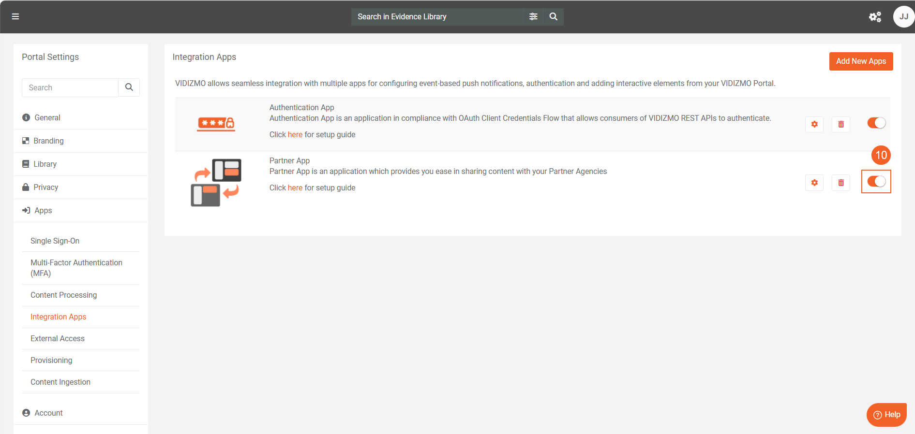Open Authentication App settings gear
The width and height of the screenshot is (915, 434).
[814, 124]
